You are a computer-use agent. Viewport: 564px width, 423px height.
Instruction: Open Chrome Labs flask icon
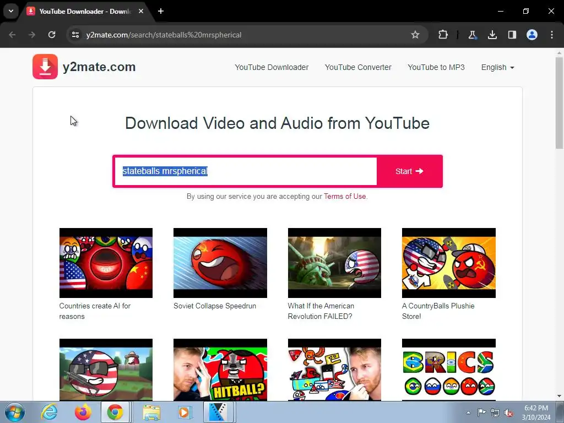point(472,35)
